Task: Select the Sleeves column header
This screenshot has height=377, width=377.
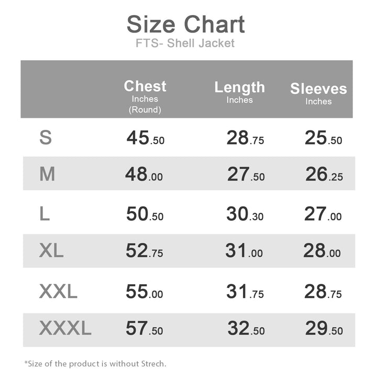Action: click(x=318, y=89)
